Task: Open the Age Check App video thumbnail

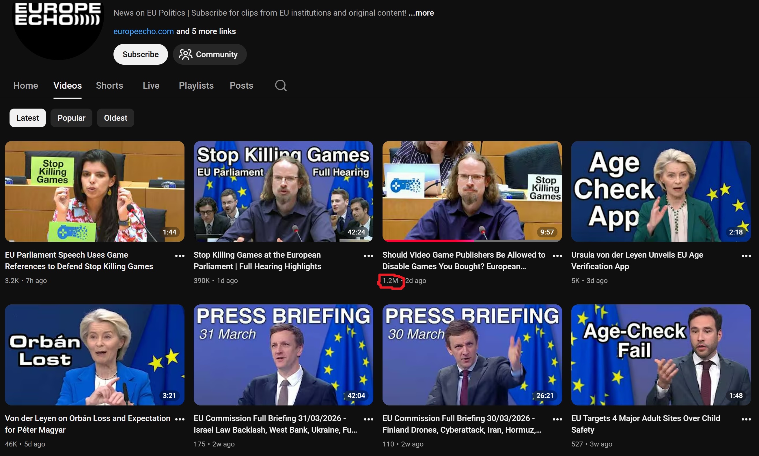Action: pos(661,191)
